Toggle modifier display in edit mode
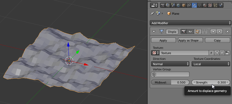Image resolution: width=232 pixels, height=104 pixels. point(197,32)
